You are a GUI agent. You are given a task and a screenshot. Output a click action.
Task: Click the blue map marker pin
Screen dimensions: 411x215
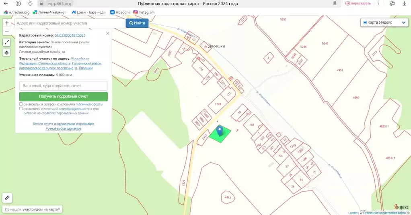click(x=220, y=130)
